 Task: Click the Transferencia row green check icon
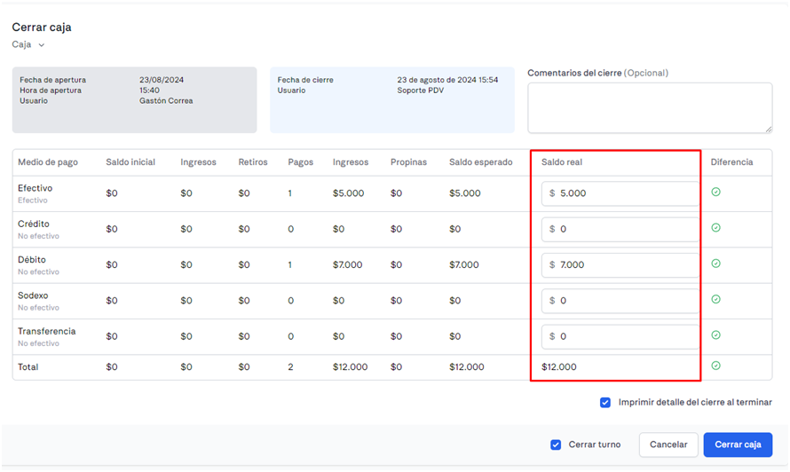click(715, 335)
